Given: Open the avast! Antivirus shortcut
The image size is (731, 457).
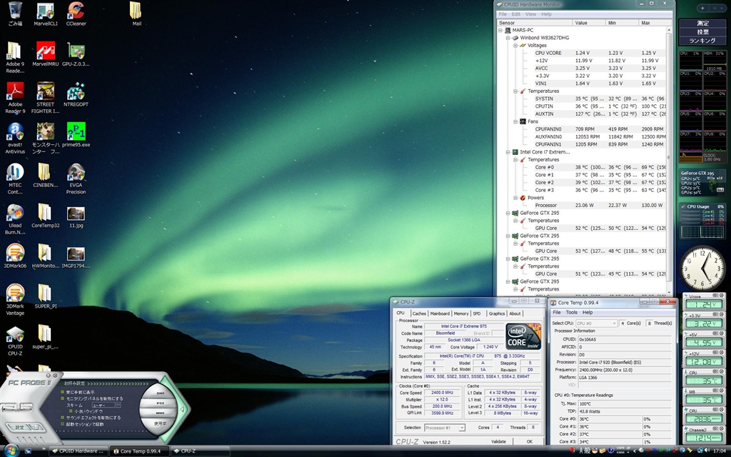Looking at the screenshot, I should click(15, 131).
